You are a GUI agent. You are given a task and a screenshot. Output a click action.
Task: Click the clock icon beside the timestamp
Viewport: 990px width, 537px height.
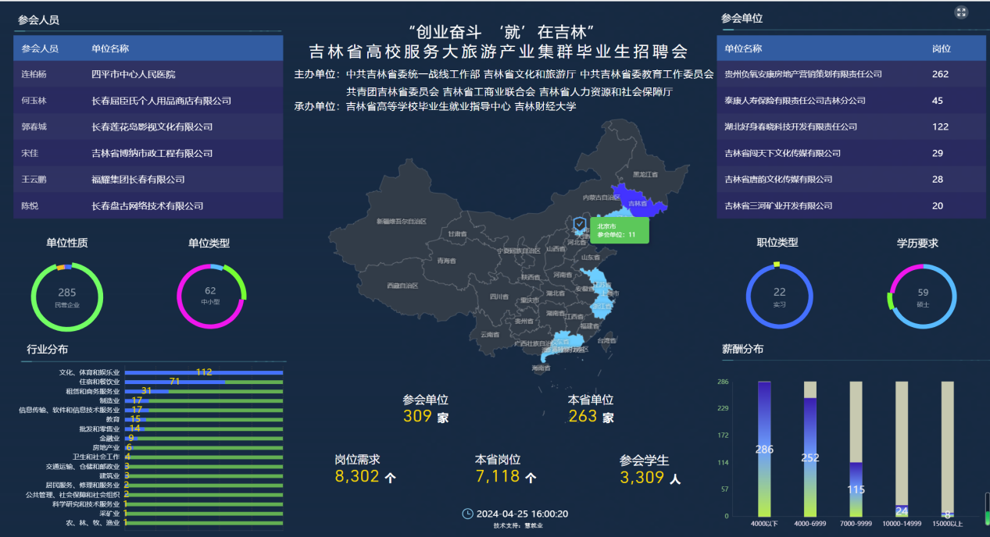[468, 514]
